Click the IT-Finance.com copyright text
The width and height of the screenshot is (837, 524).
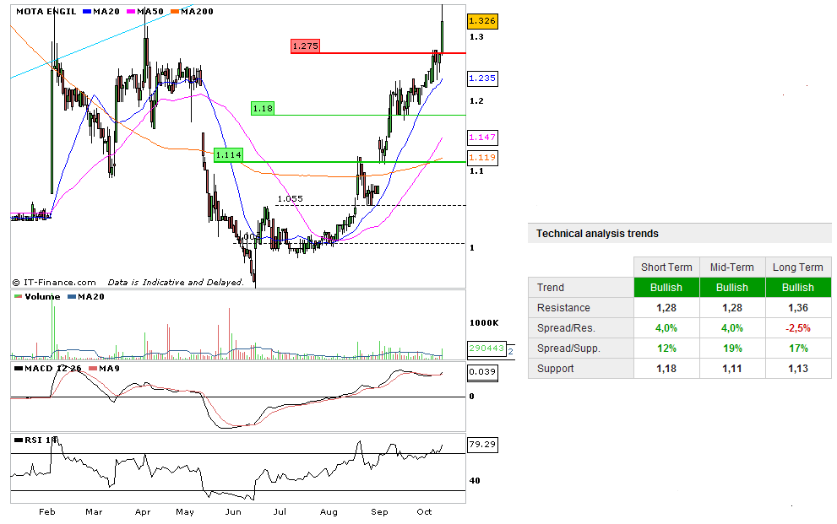(x=54, y=283)
